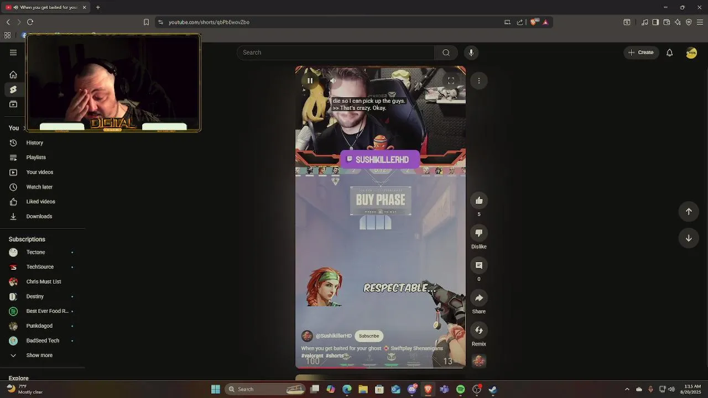Open @SushikillerHD channel link
This screenshot has width=708, height=398.
[x=334, y=336]
